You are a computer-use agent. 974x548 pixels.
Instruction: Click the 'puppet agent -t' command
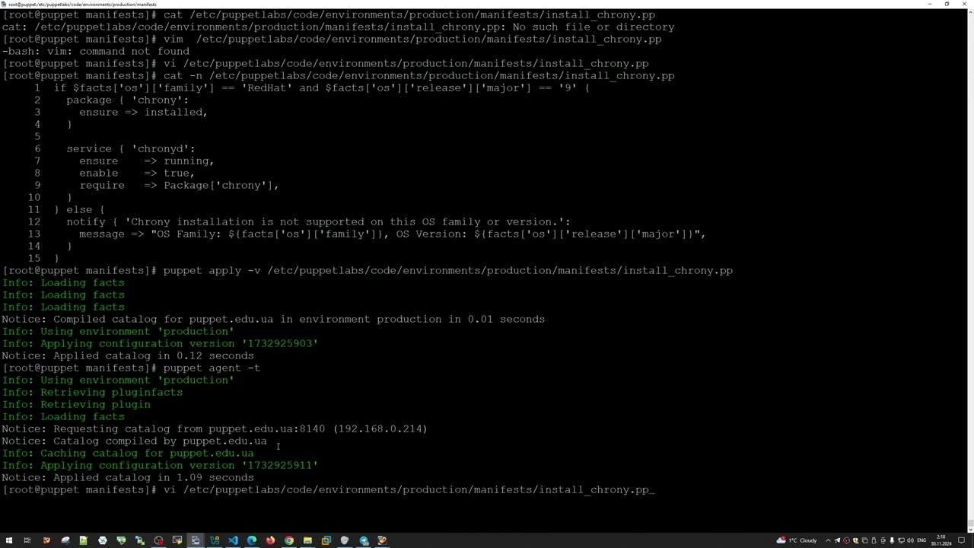click(x=212, y=368)
